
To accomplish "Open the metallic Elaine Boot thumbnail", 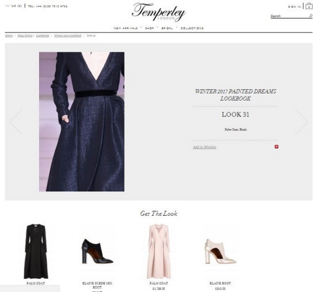I will pyautogui.click(x=220, y=251).
